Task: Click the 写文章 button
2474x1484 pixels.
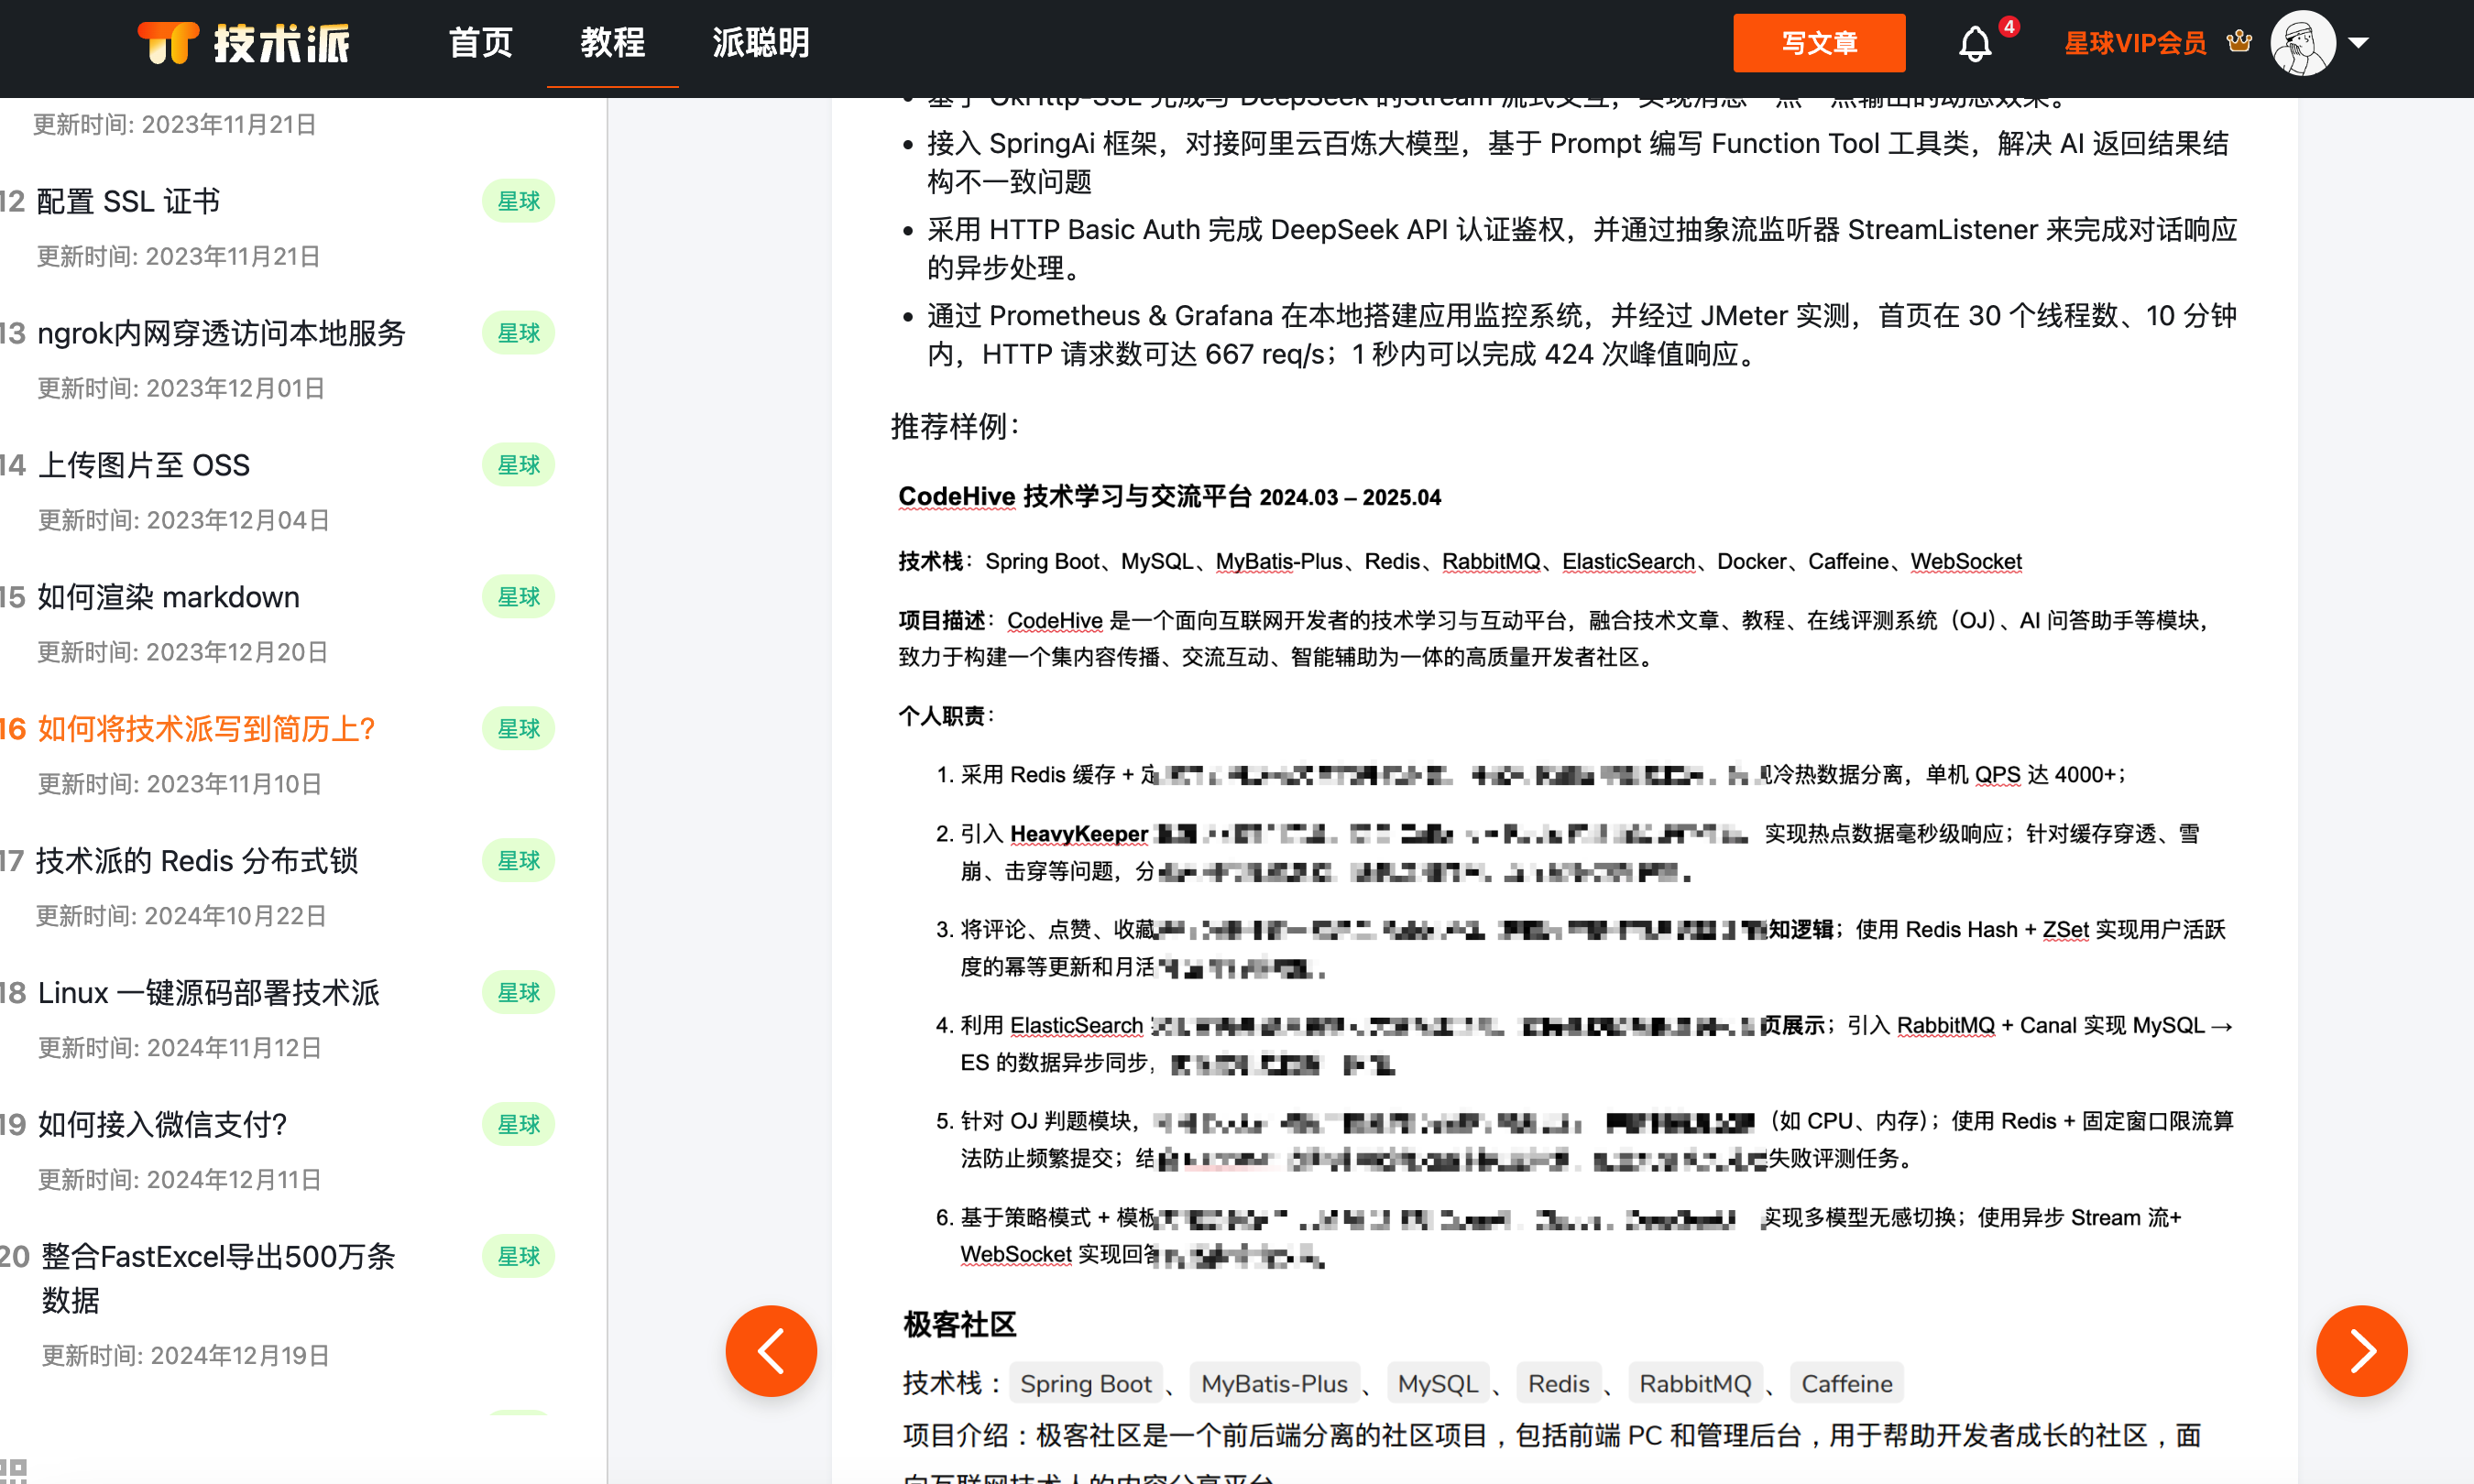Action: click(x=1819, y=42)
